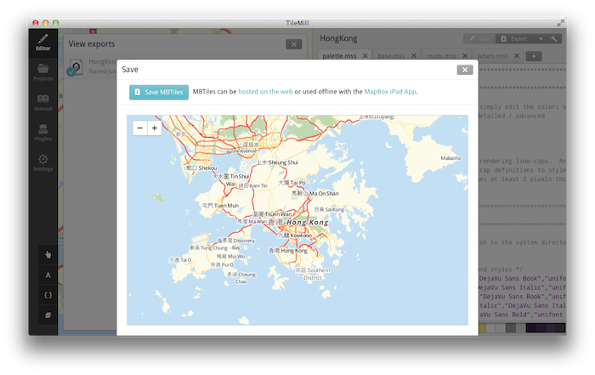Switch to the palette.mss tab
595x375 pixels.
click(339, 56)
